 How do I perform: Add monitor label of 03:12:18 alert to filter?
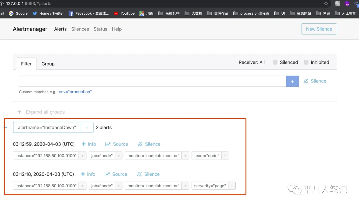185,186
